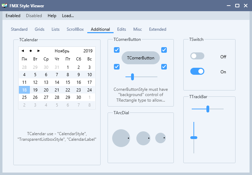
Task: Select day 11 in the calendar
Action: 24,82
